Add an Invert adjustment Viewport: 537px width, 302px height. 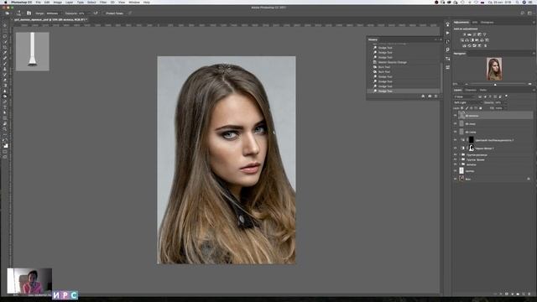464,45
